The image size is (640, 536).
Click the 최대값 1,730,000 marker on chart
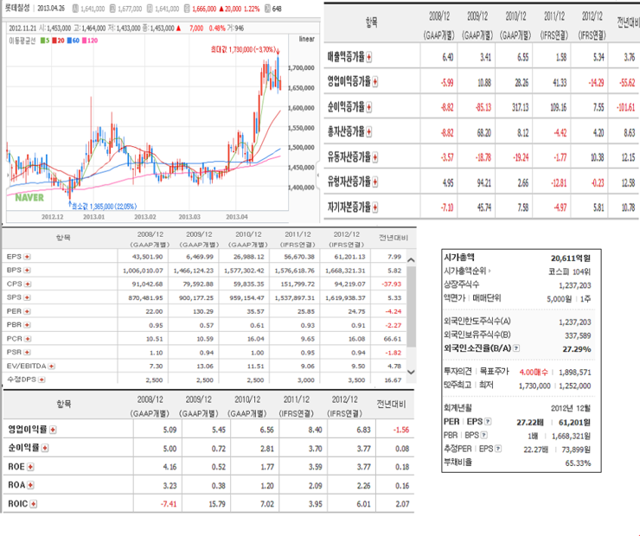coord(245,49)
